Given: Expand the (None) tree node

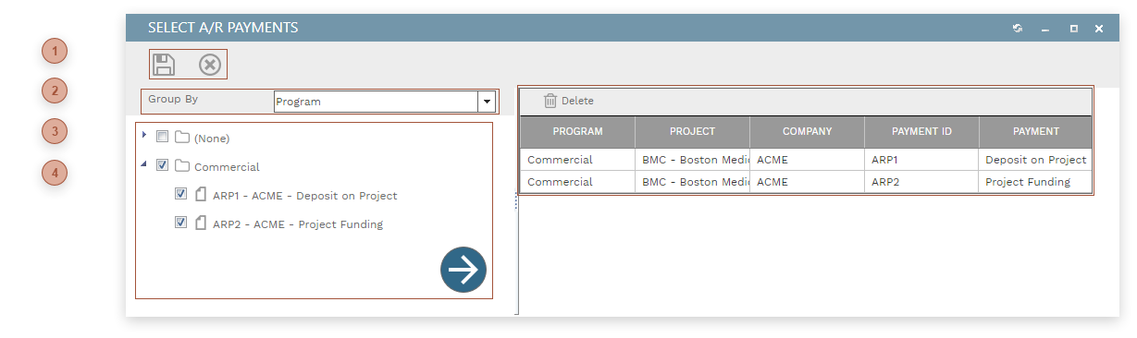Looking at the screenshot, I should tap(144, 135).
